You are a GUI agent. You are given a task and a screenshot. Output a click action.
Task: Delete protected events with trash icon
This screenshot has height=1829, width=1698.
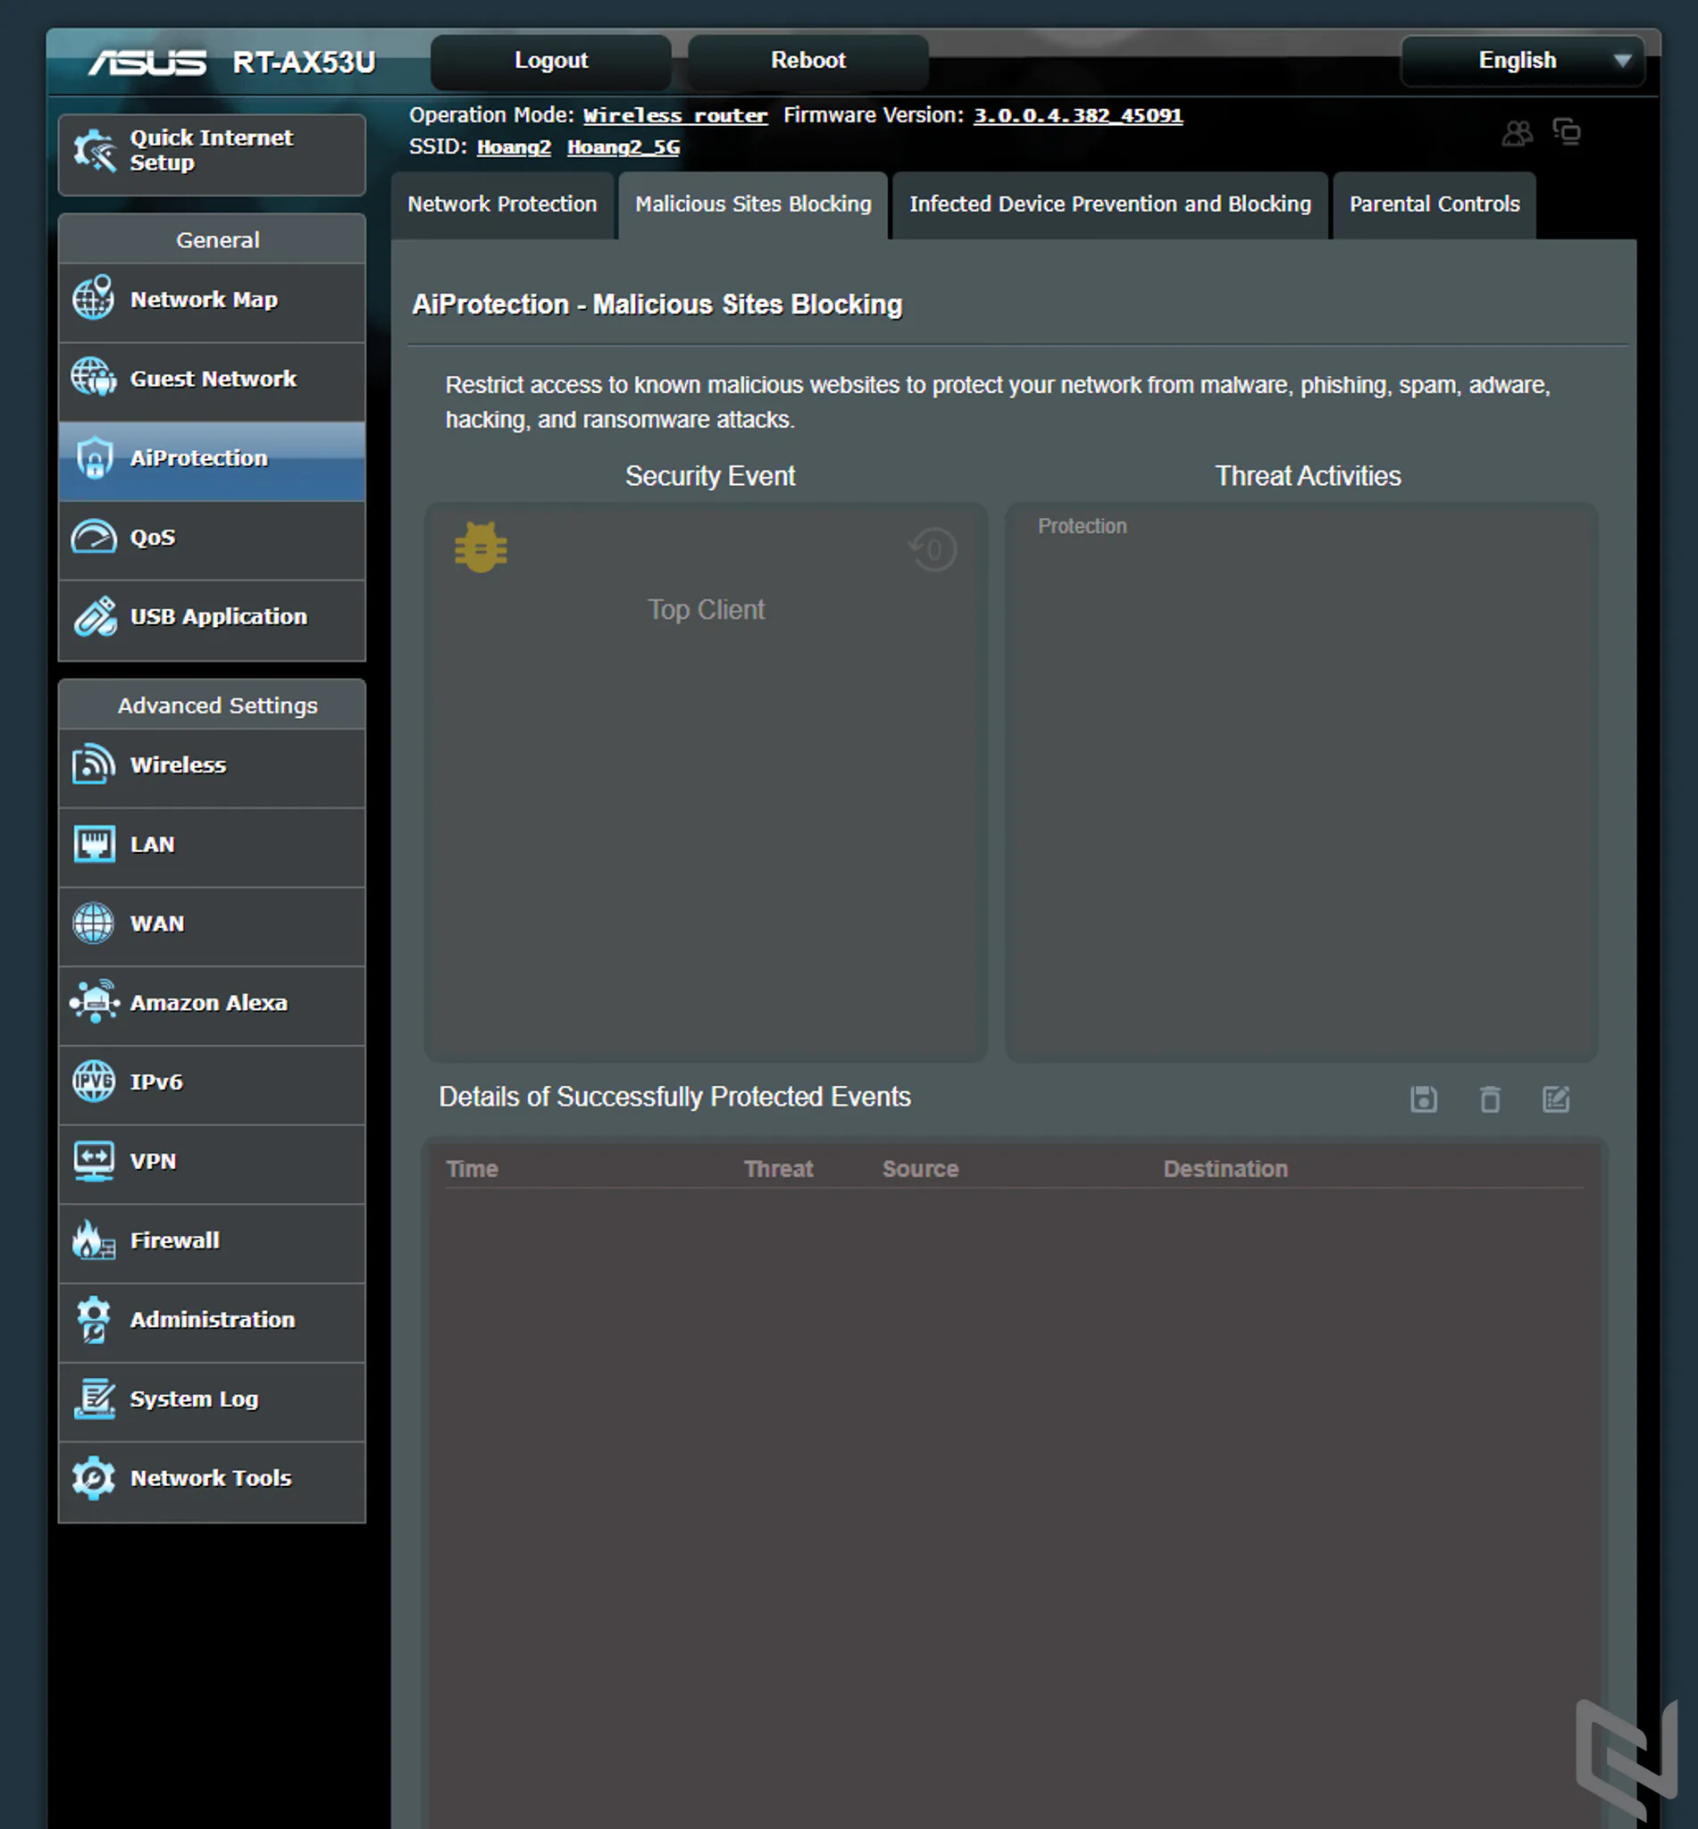pyautogui.click(x=1491, y=1098)
